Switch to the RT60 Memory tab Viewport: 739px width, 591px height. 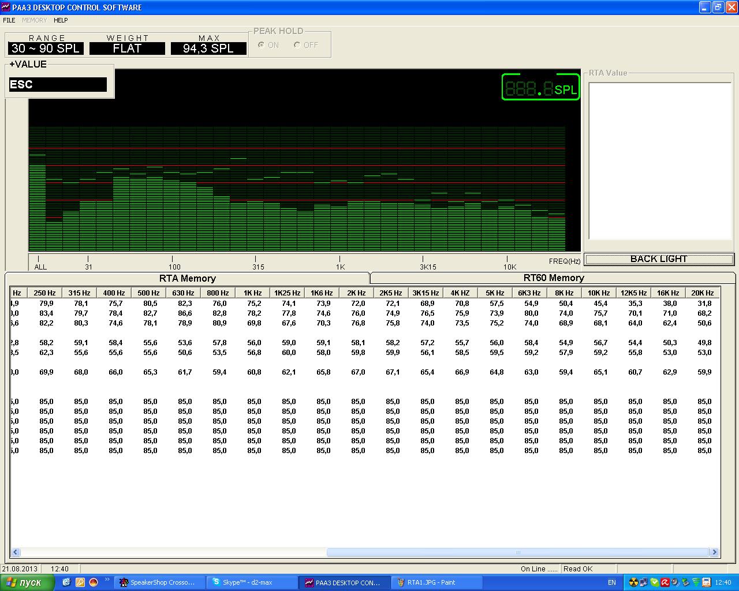click(x=553, y=278)
